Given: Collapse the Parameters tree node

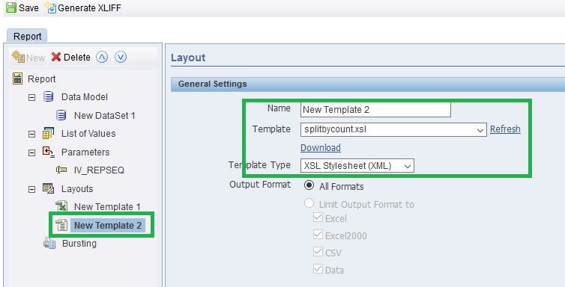Looking at the screenshot, I should (31, 152).
